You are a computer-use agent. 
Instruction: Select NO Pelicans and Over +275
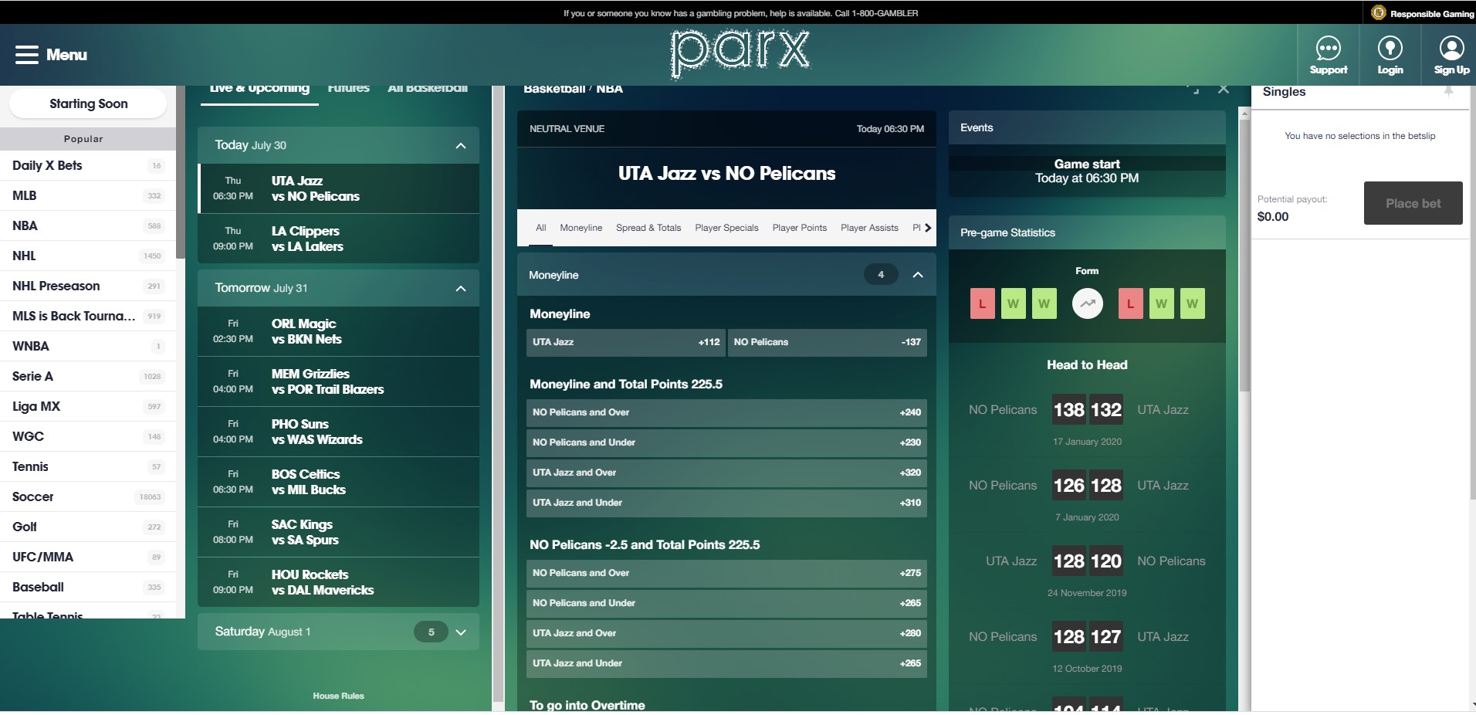[726, 573]
